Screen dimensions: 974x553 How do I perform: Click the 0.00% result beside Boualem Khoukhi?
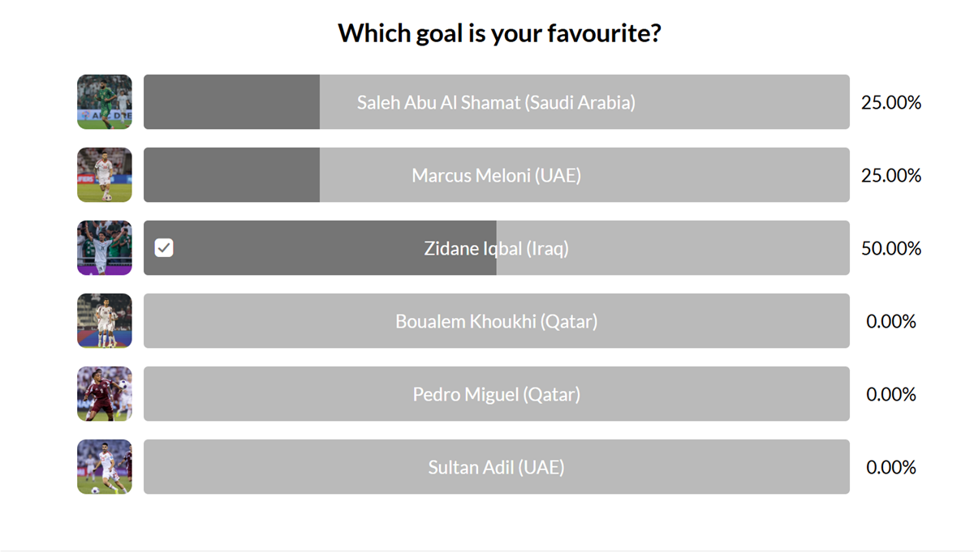tap(891, 321)
